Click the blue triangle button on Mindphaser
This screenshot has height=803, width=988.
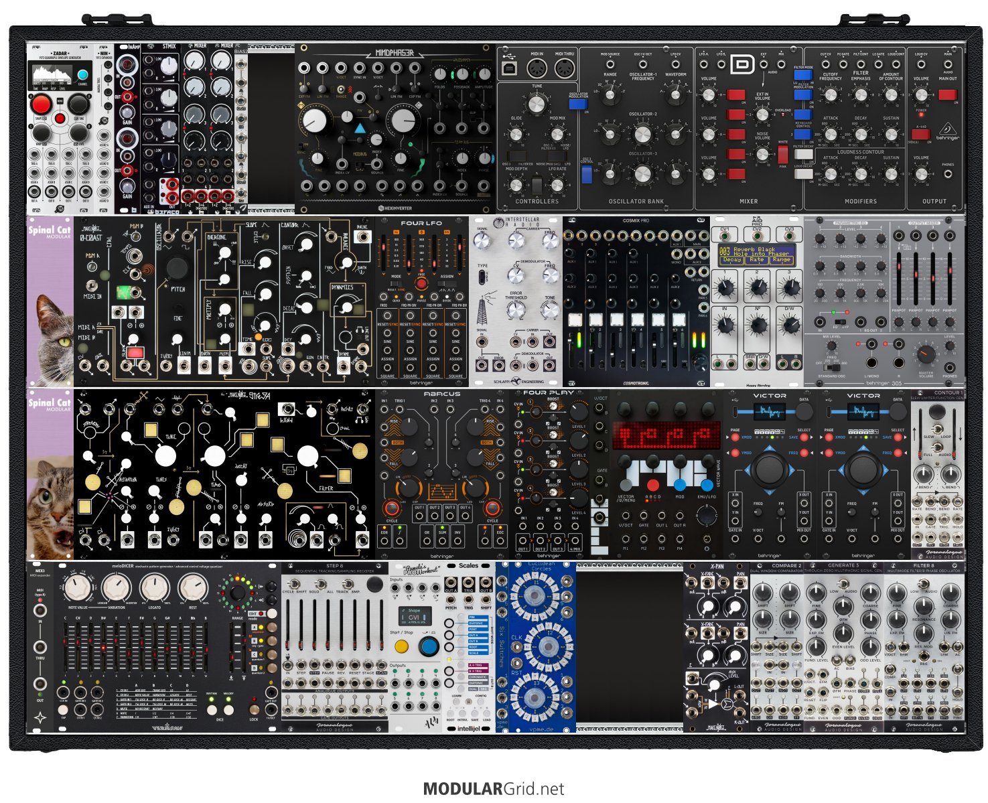pyautogui.click(x=360, y=127)
